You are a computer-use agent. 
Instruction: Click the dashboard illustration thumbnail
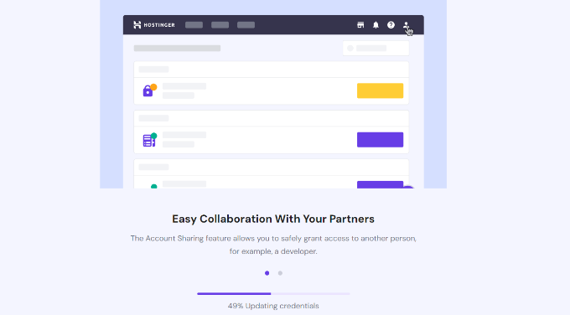pyautogui.click(x=273, y=94)
